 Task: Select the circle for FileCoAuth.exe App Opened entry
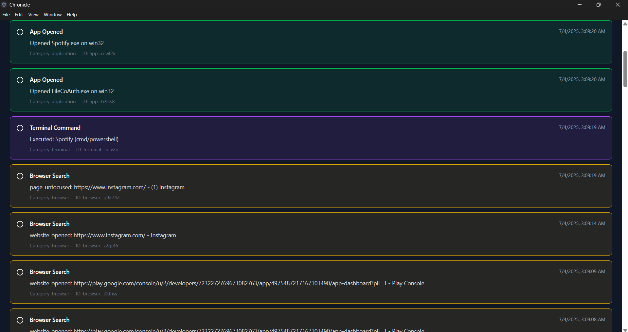[20, 80]
